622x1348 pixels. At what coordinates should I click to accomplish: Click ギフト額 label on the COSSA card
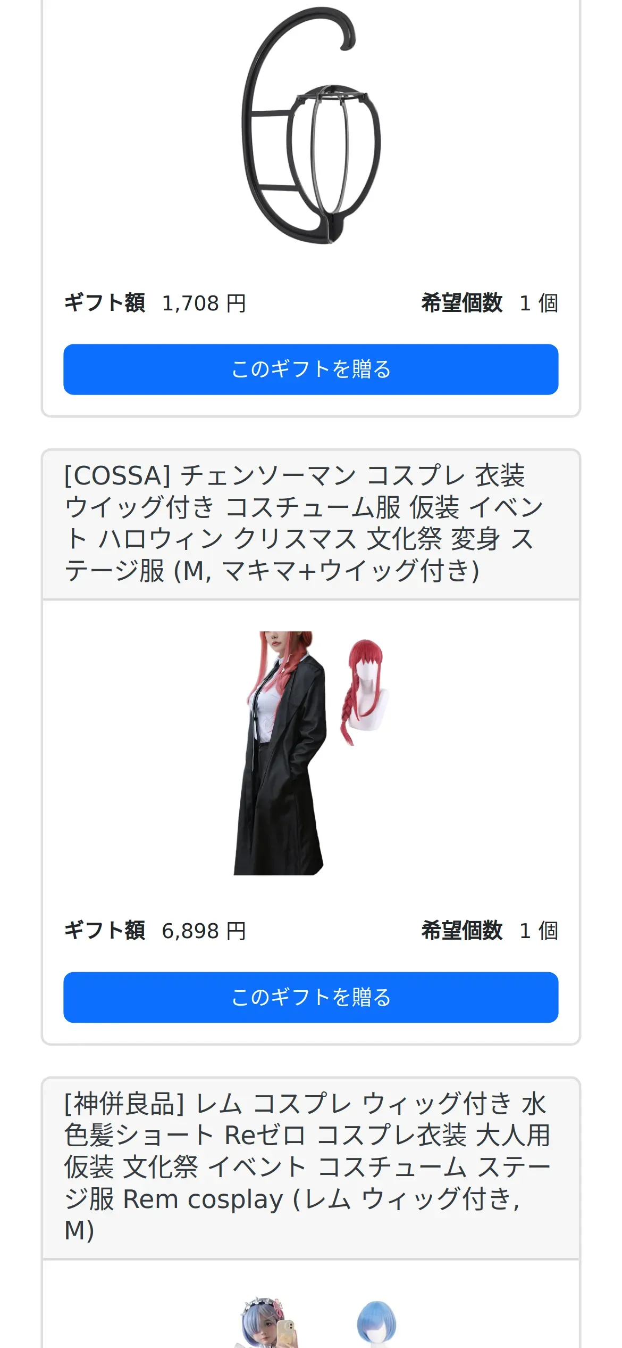click(105, 931)
